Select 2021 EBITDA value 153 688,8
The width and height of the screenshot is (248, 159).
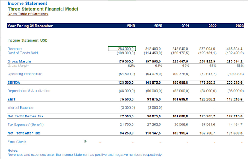click(180, 82)
